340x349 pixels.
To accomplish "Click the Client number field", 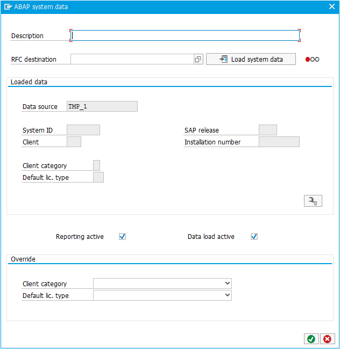I will [x=74, y=142].
